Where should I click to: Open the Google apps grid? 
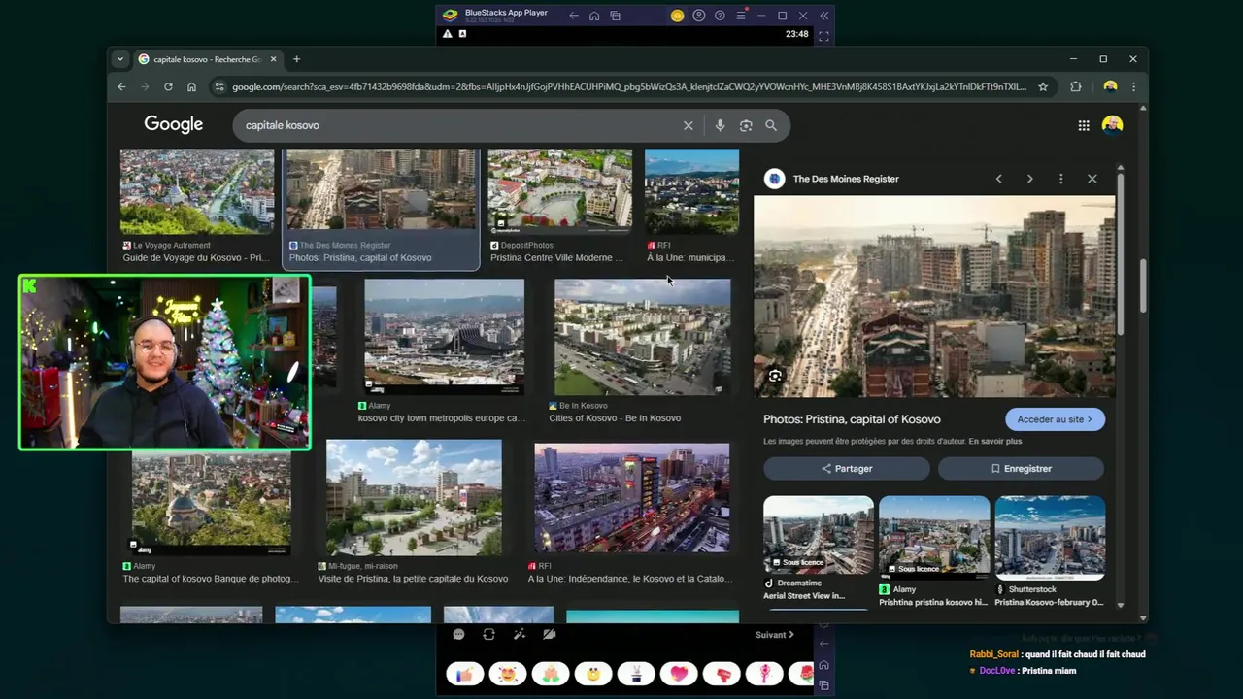(x=1084, y=125)
